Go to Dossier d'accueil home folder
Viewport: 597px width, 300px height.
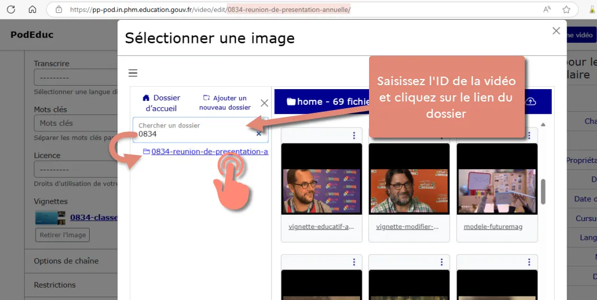[161, 103]
